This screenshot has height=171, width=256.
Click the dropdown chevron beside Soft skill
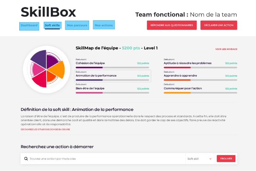[x=211, y=159]
